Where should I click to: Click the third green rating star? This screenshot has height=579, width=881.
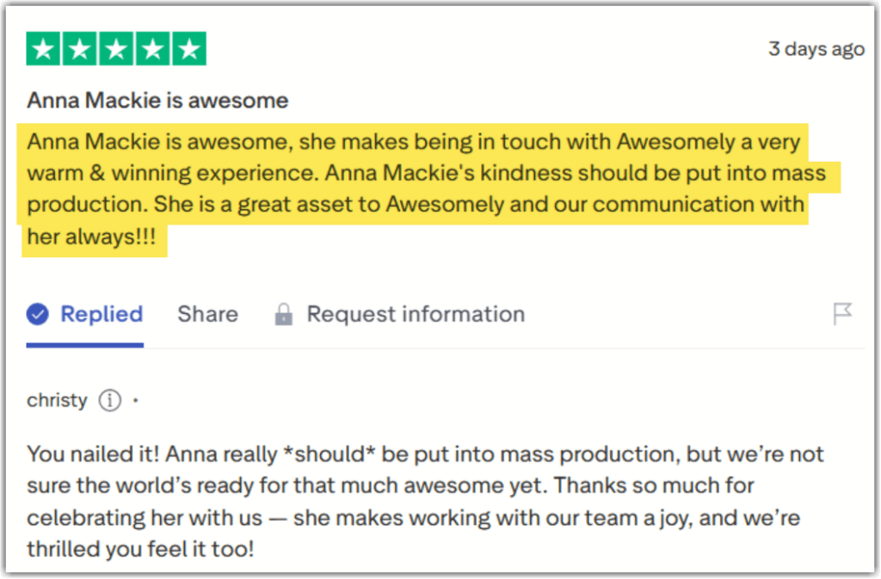click(116, 49)
